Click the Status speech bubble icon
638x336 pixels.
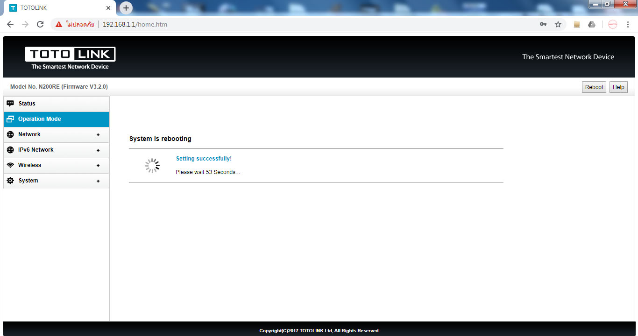[x=10, y=104]
